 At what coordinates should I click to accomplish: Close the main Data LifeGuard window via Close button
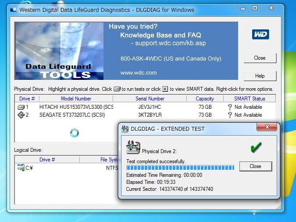point(260,58)
